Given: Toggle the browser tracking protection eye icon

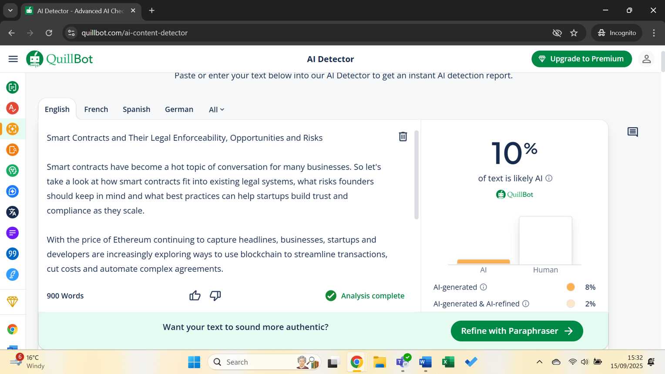Looking at the screenshot, I should pos(557,33).
